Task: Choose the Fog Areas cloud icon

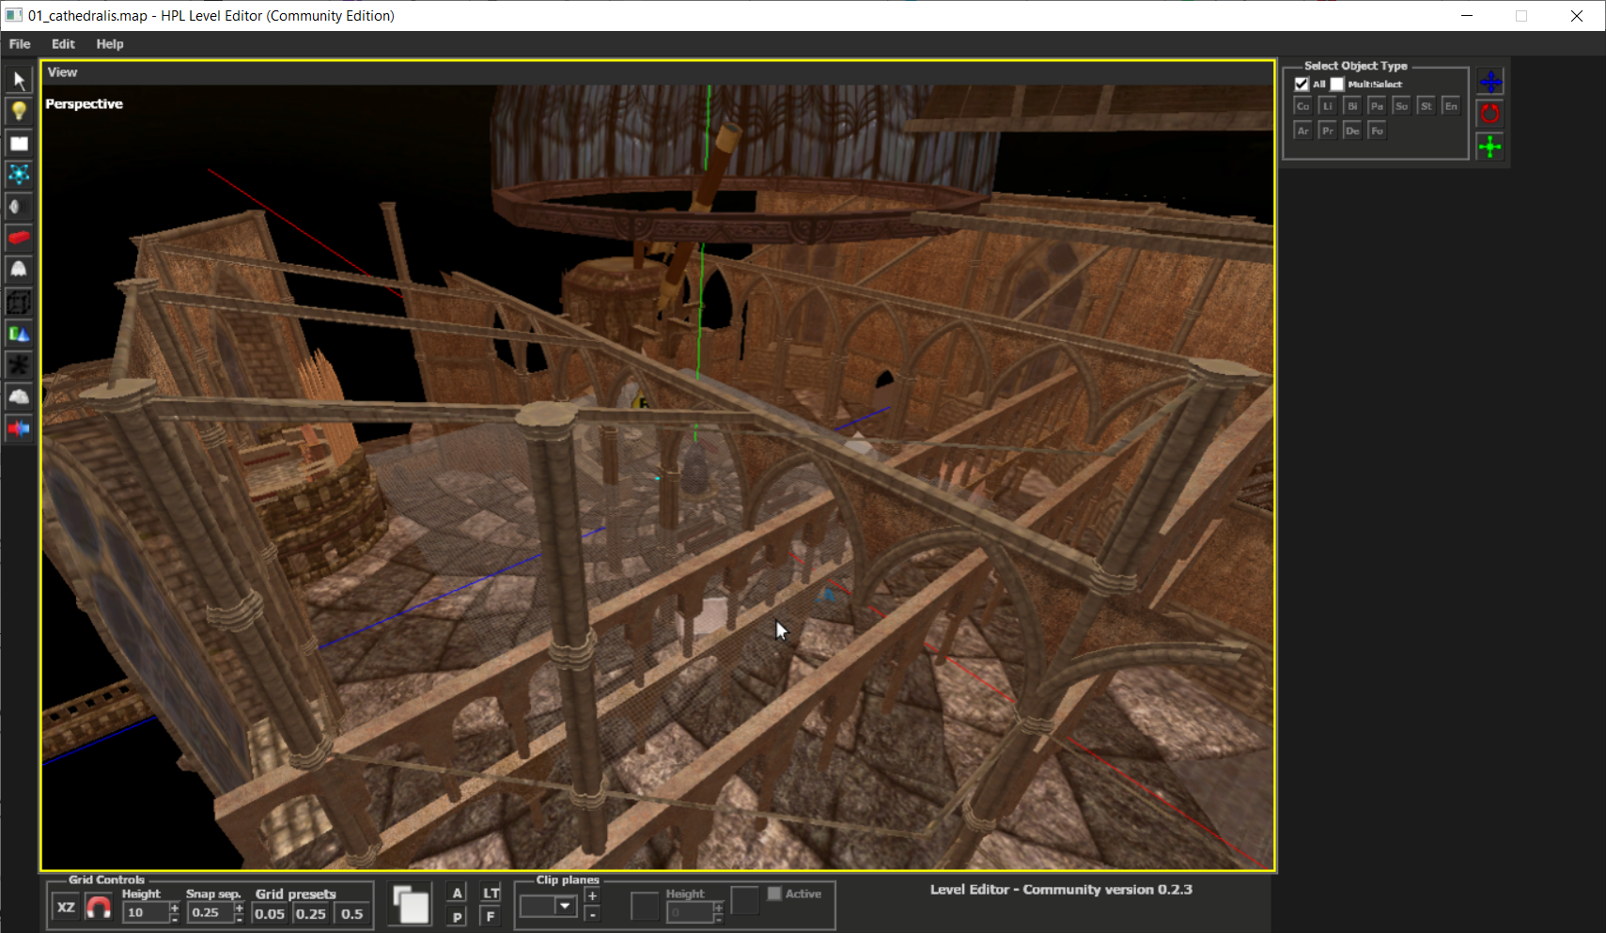Action: pos(19,397)
